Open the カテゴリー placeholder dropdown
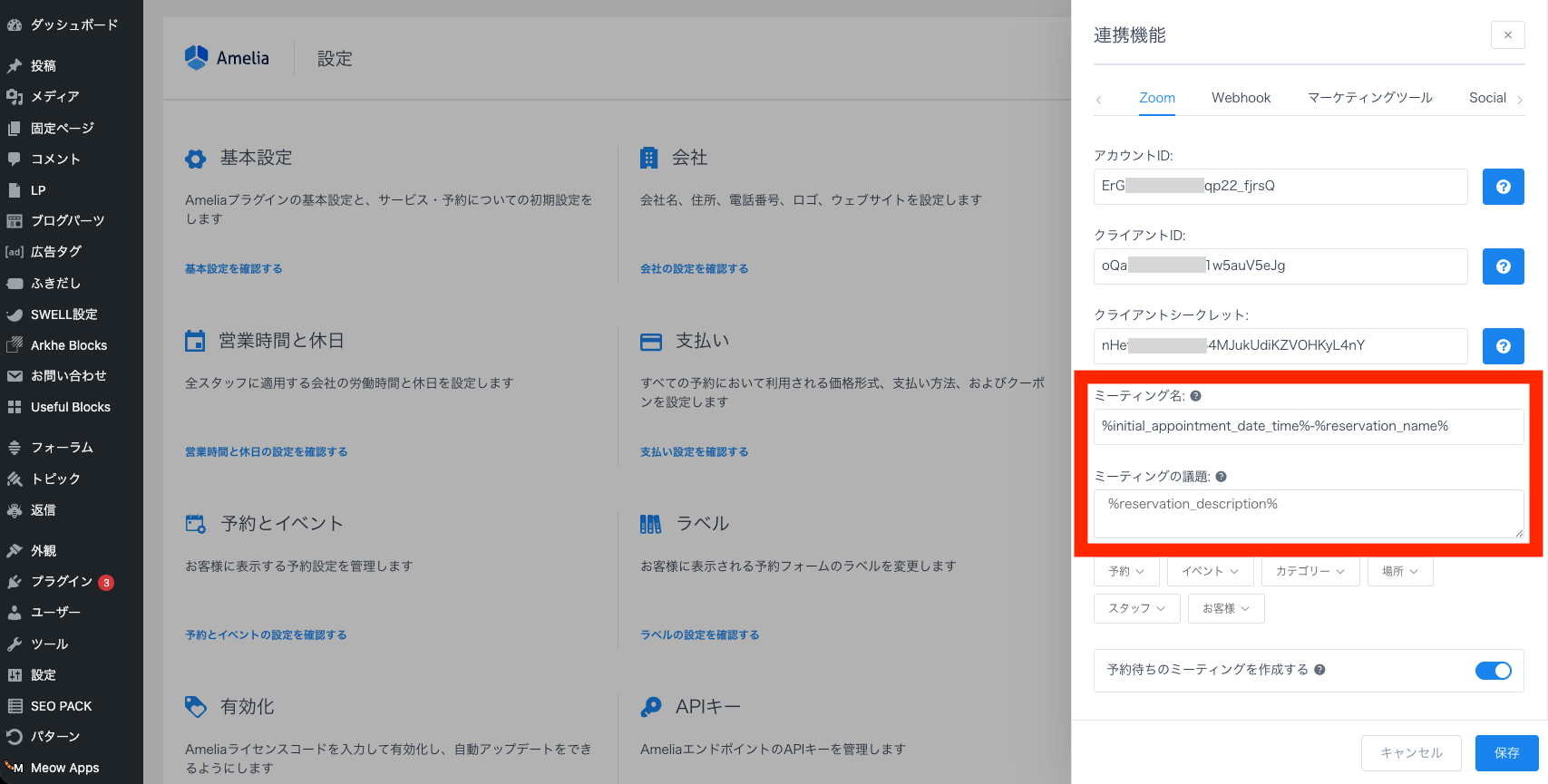The height and width of the screenshot is (784, 1548). pos(1309,571)
